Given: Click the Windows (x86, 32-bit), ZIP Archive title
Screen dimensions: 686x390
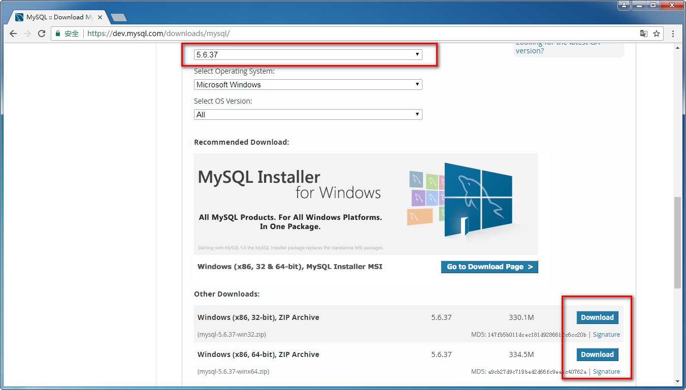Looking at the screenshot, I should tap(258, 317).
